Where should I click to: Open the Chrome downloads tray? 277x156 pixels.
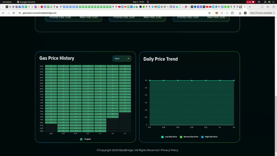pos(240,13)
